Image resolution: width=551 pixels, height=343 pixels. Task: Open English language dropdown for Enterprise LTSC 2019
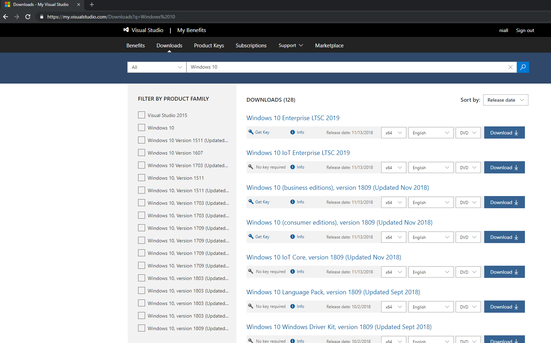(431, 133)
